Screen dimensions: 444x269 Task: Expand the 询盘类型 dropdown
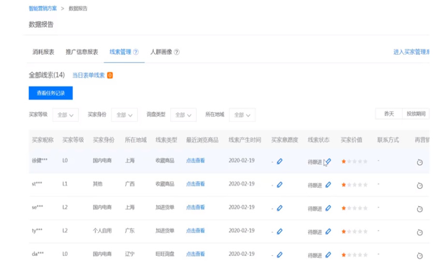coord(183,115)
